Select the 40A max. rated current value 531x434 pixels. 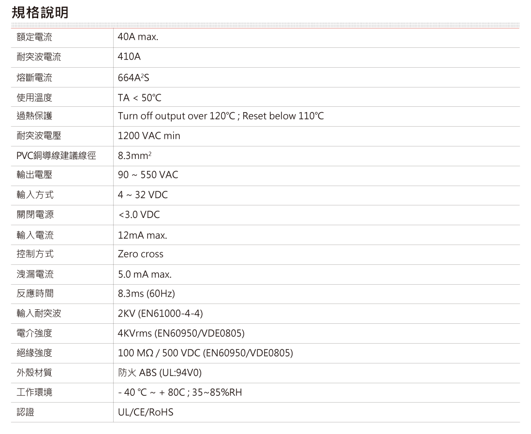(x=138, y=37)
